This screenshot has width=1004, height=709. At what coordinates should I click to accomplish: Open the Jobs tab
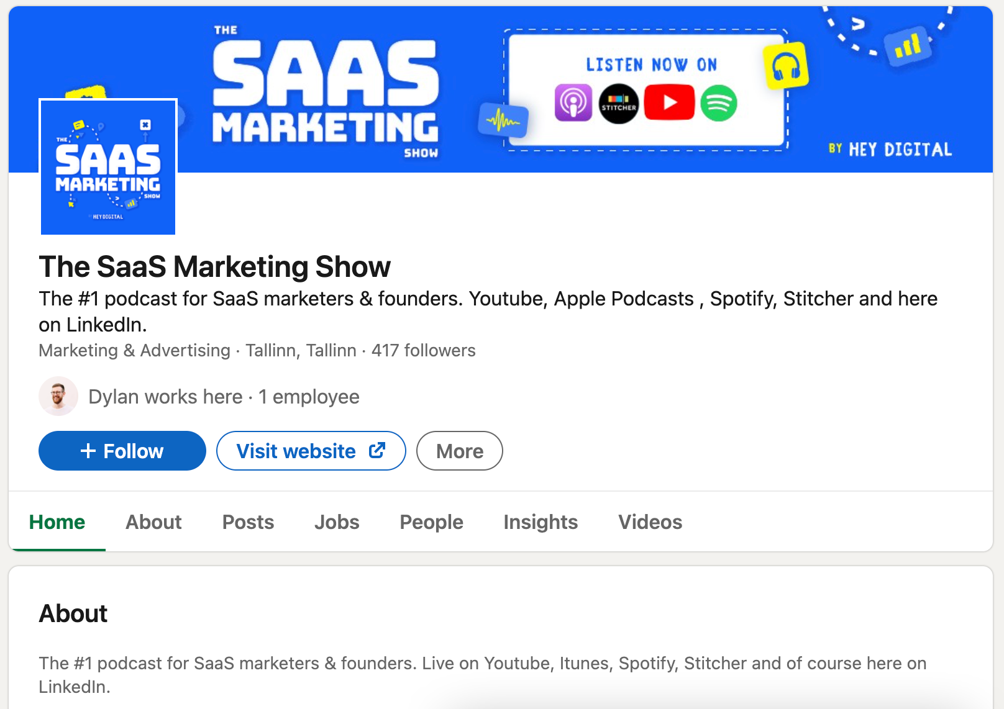click(x=337, y=522)
